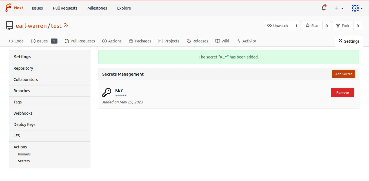Image resolution: width=369 pixels, height=181 pixels.
Task: Open Webhooks settings in sidebar
Action: point(23,113)
